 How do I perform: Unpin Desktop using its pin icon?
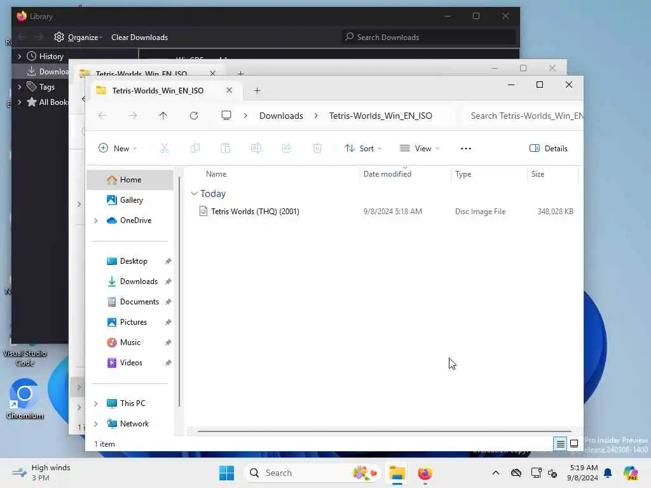point(168,261)
